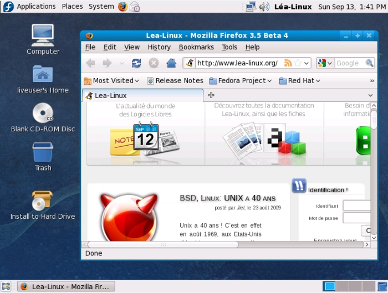Open Install to Hard Drive desktop icon
Screen dimensions: 388x293
click(x=43, y=201)
